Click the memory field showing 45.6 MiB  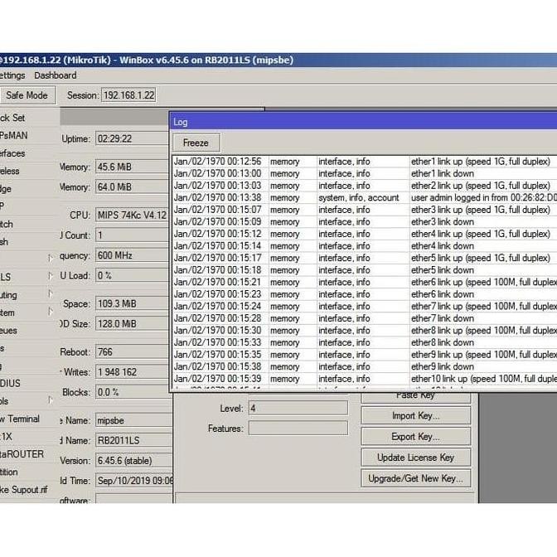coord(132,167)
